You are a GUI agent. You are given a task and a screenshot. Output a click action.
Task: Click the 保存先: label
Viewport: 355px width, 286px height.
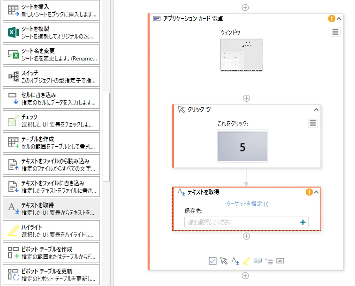click(x=193, y=211)
